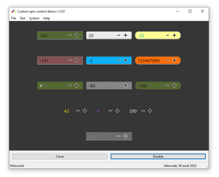Increase the yellow 42 value

[85, 111]
